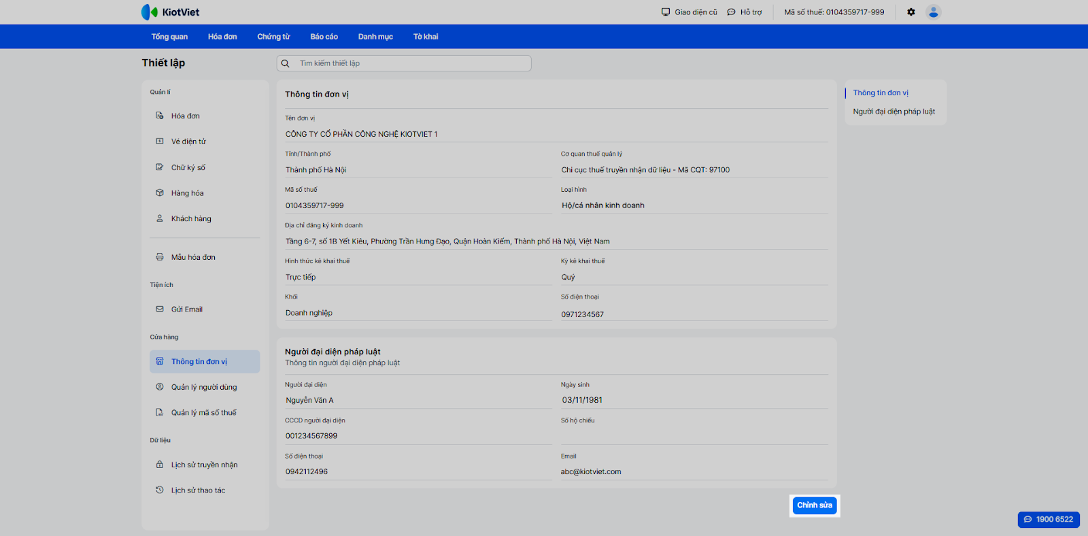This screenshot has height=536, width=1088.
Task: Open Chữ ký số settings
Action: [x=188, y=167]
